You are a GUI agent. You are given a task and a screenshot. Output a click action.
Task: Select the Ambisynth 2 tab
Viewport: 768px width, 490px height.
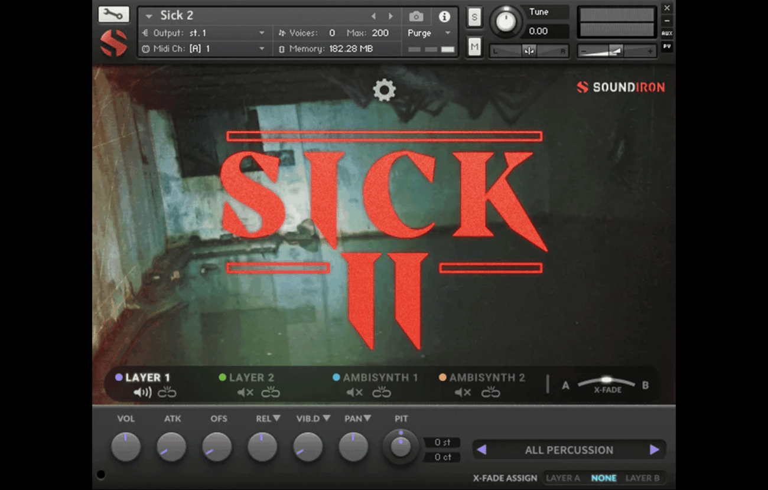487,377
